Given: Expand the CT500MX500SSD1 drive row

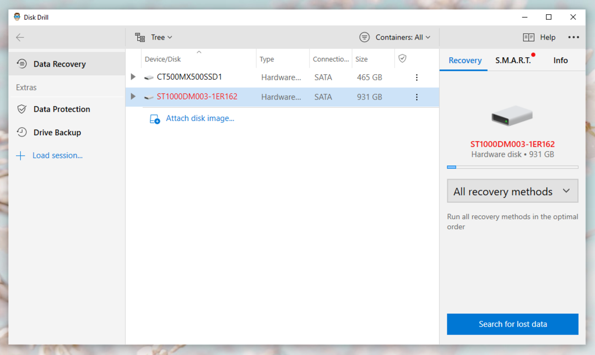Looking at the screenshot, I should tap(132, 77).
